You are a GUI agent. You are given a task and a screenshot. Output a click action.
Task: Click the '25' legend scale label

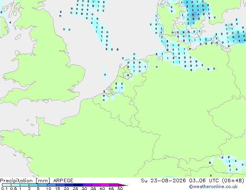(x=75, y=188)
